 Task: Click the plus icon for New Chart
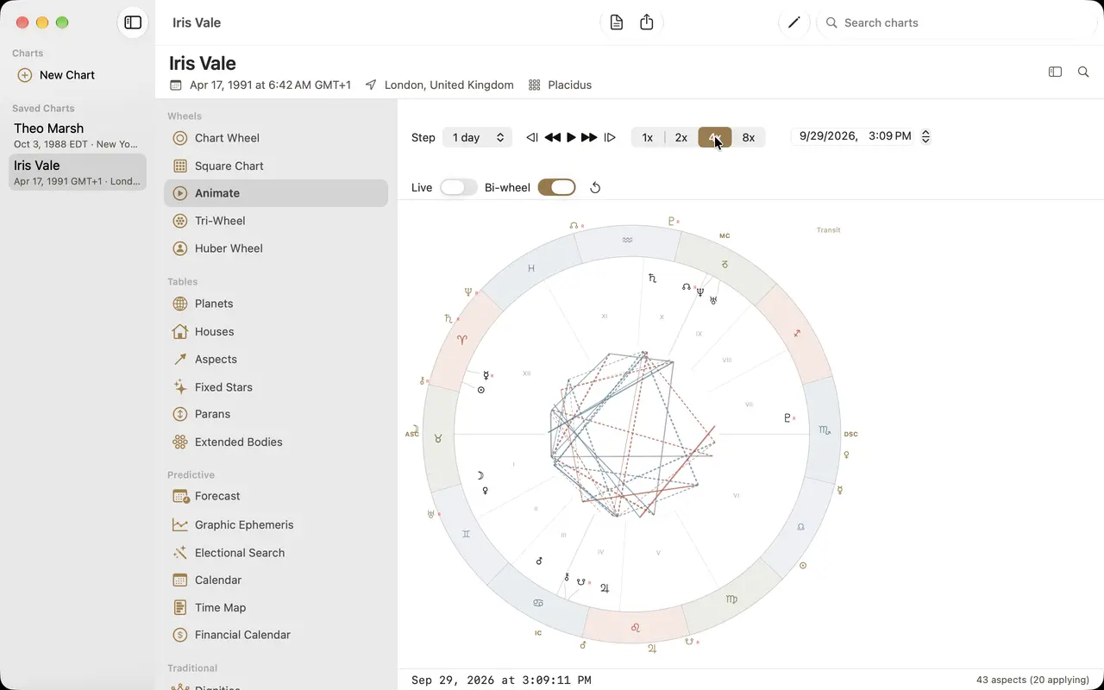tap(25, 75)
